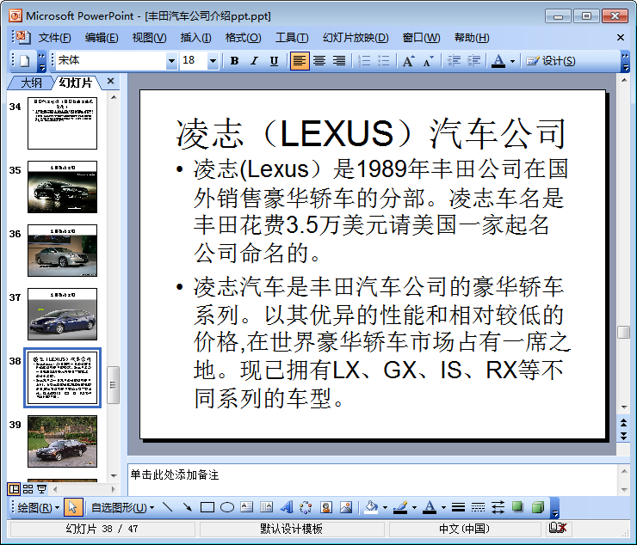The image size is (637, 545).
Task: Click Dash Style icon
Action: (478, 507)
